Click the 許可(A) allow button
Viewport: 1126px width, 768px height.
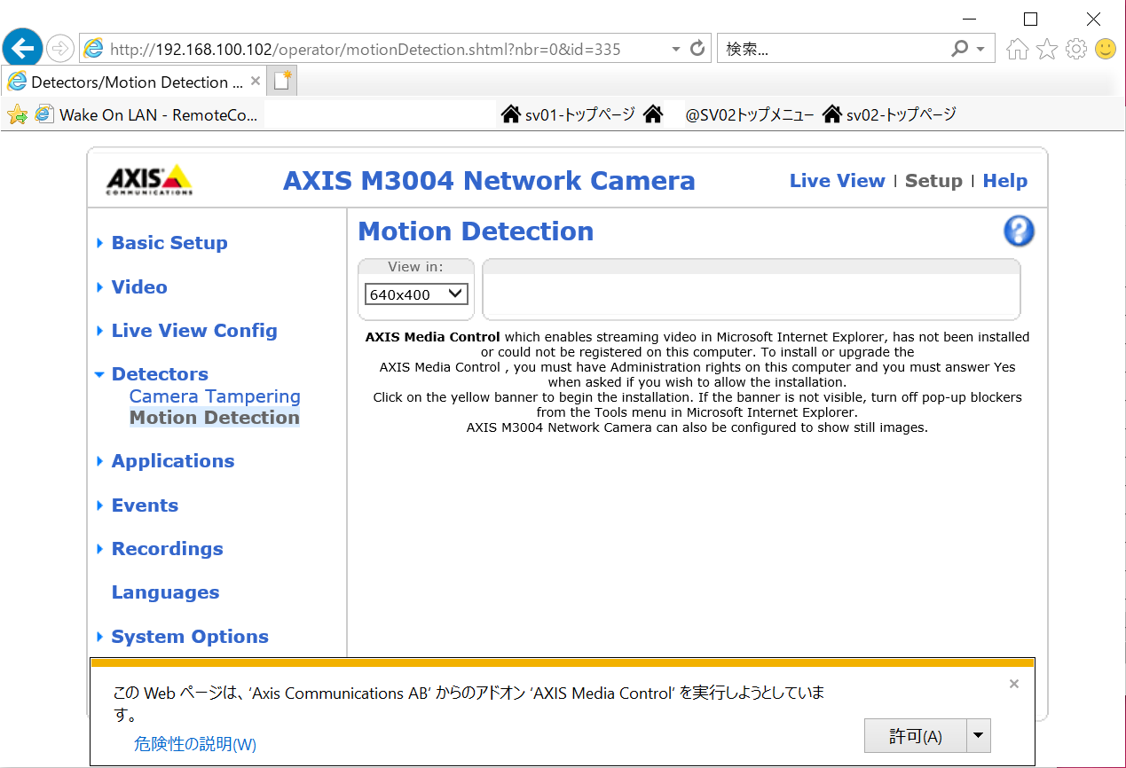pyautogui.click(x=915, y=736)
